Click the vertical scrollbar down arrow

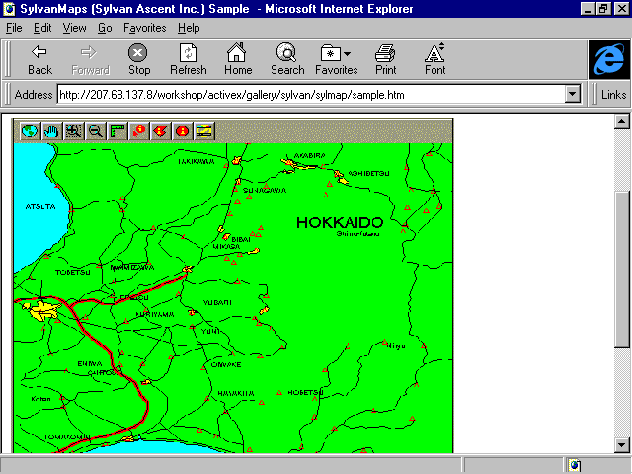coord(622,445)
